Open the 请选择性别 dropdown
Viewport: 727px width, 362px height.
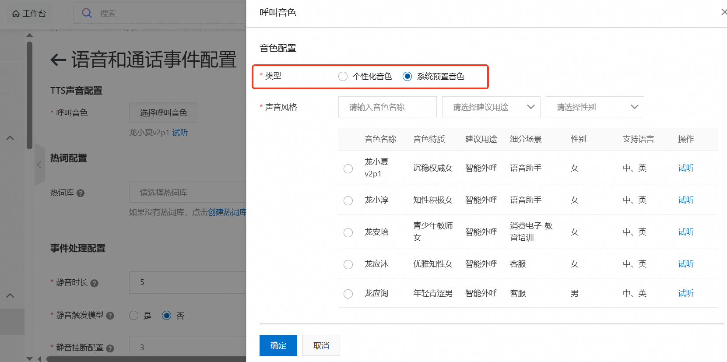[595, 107]
